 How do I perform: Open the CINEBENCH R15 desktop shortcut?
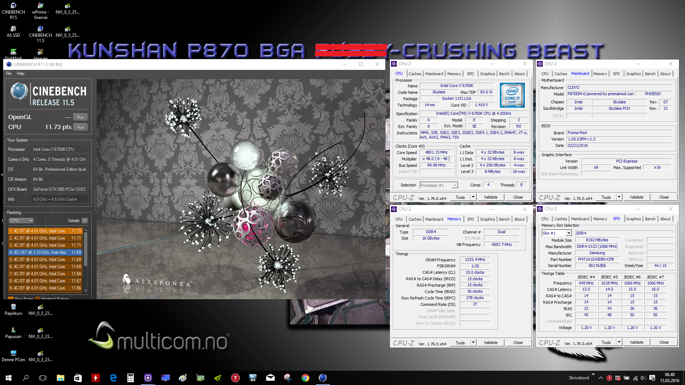click(13, 6)
